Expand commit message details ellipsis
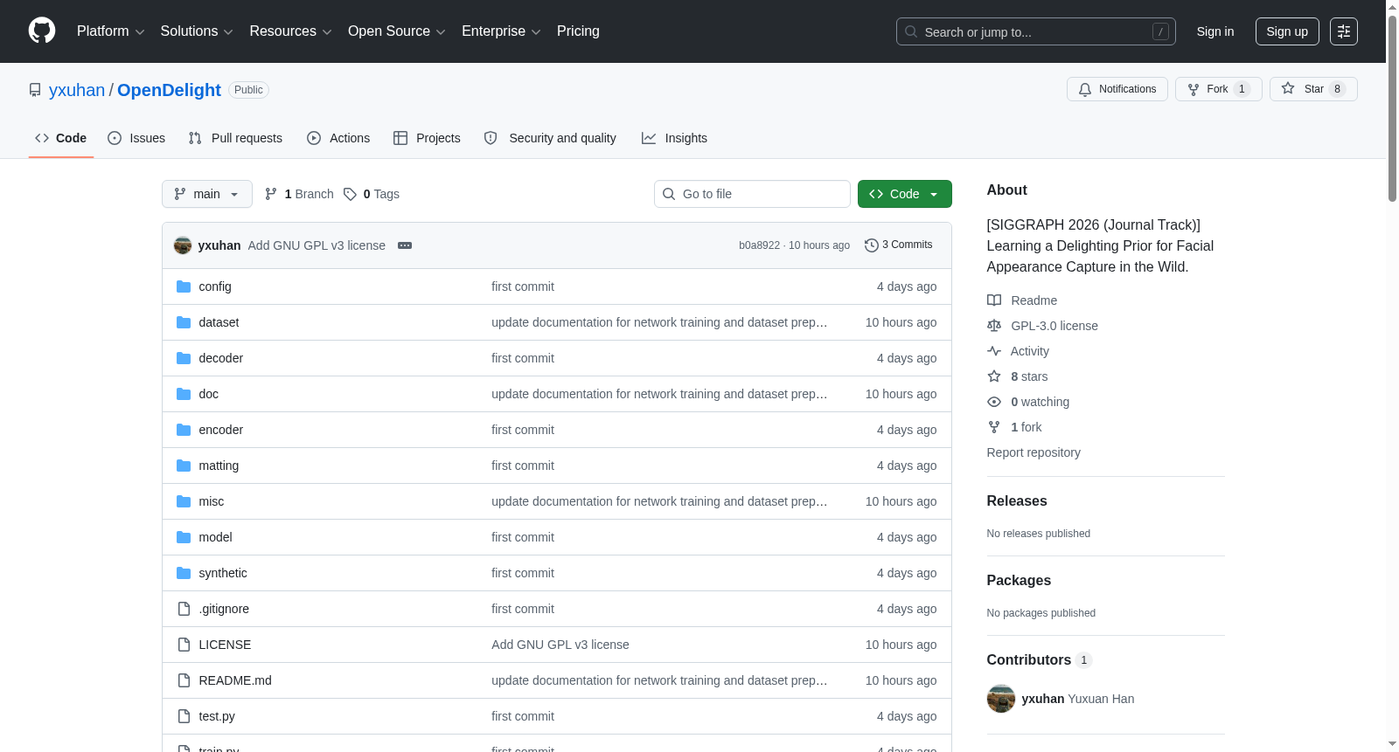1399x752 pixels. pos(405,245)
